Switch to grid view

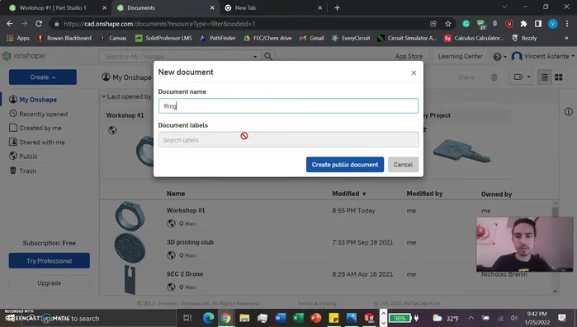click(559, 77)
